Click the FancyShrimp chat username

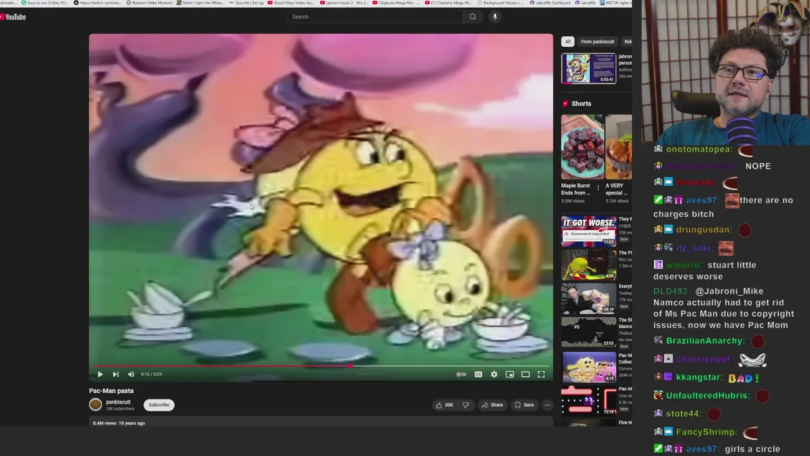(706, 432)
